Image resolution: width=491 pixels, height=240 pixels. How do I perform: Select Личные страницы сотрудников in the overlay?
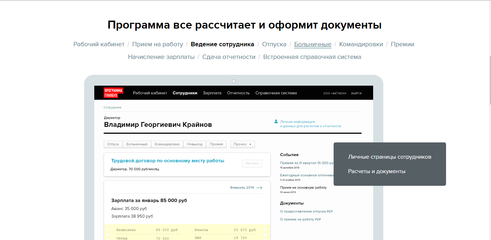click(x=390, y=157)
